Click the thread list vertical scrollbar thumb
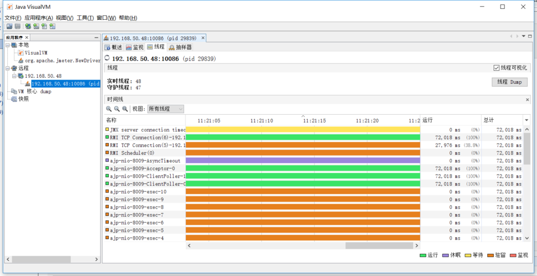The image size is (537, 276). point(527,148)
